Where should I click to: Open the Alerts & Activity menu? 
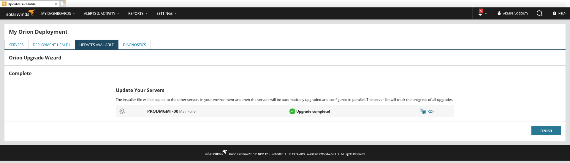coord(101,13)
